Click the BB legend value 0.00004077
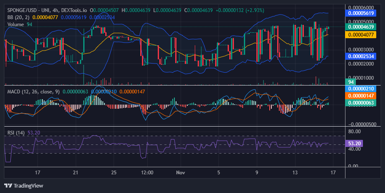The width and height of the screenshot is (385, 193). coord(45,17)
